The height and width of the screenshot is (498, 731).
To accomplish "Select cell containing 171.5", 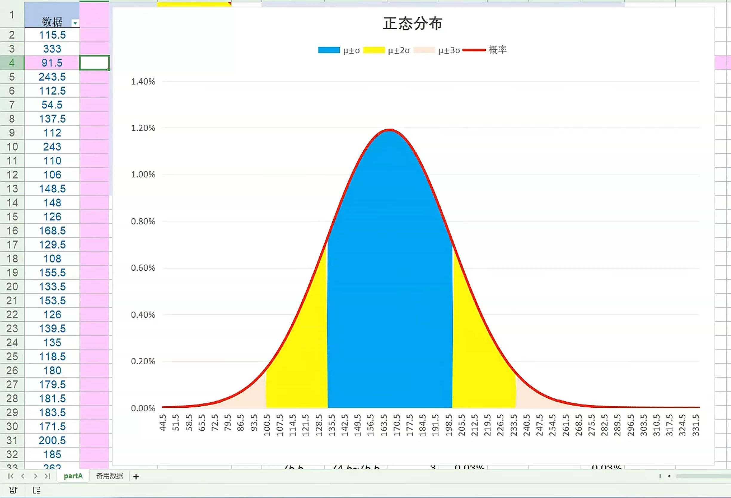I will click(x=52, y=427).
